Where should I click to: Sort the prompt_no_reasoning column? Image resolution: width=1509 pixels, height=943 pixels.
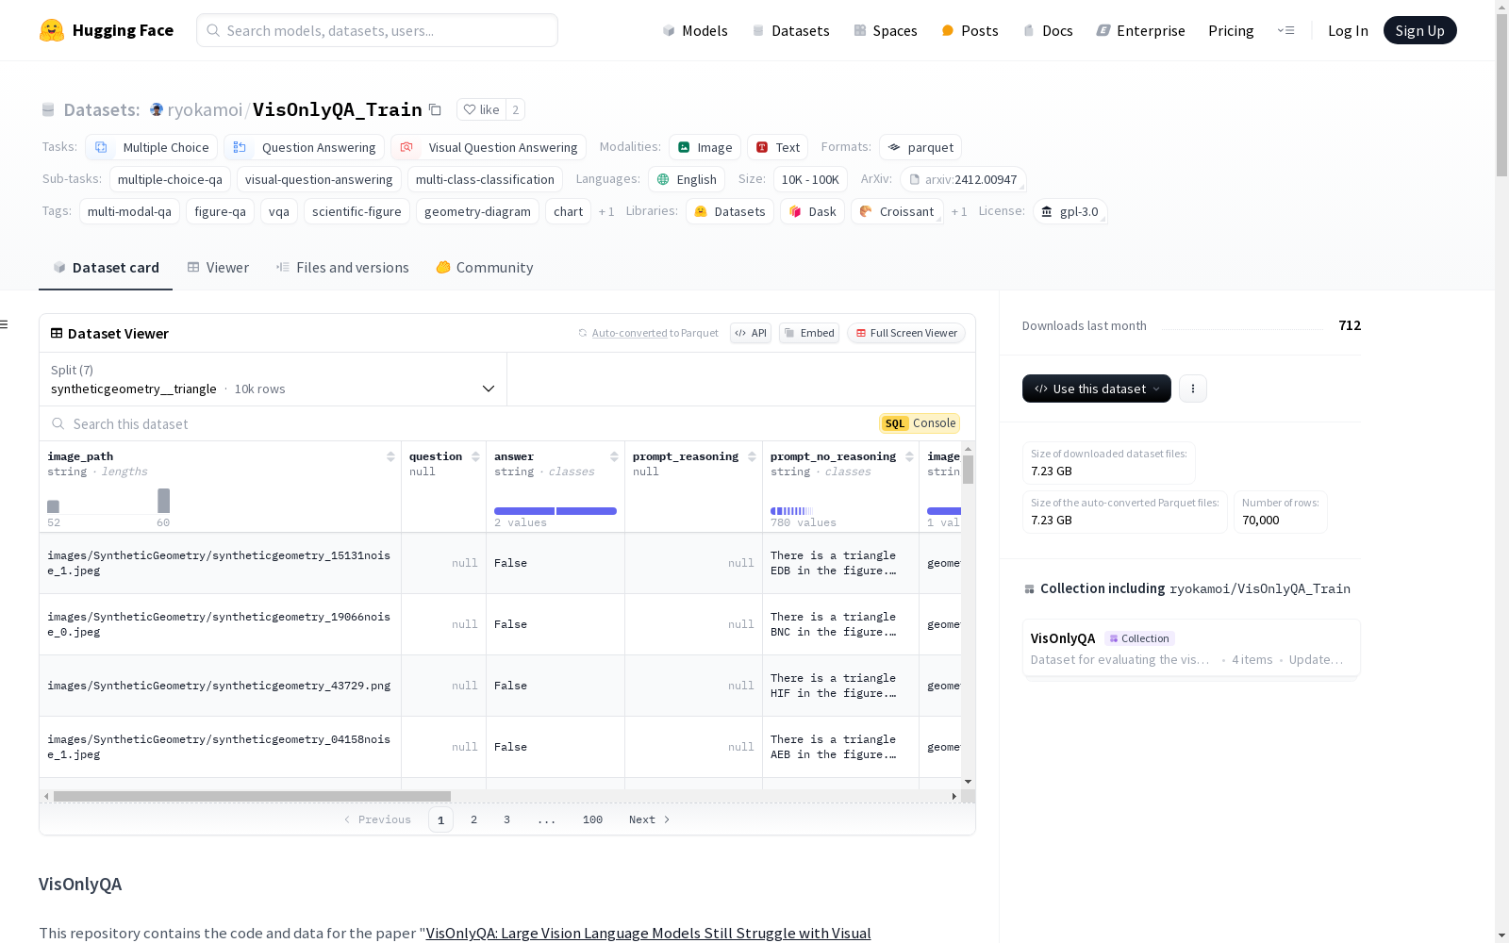point(909,456)
